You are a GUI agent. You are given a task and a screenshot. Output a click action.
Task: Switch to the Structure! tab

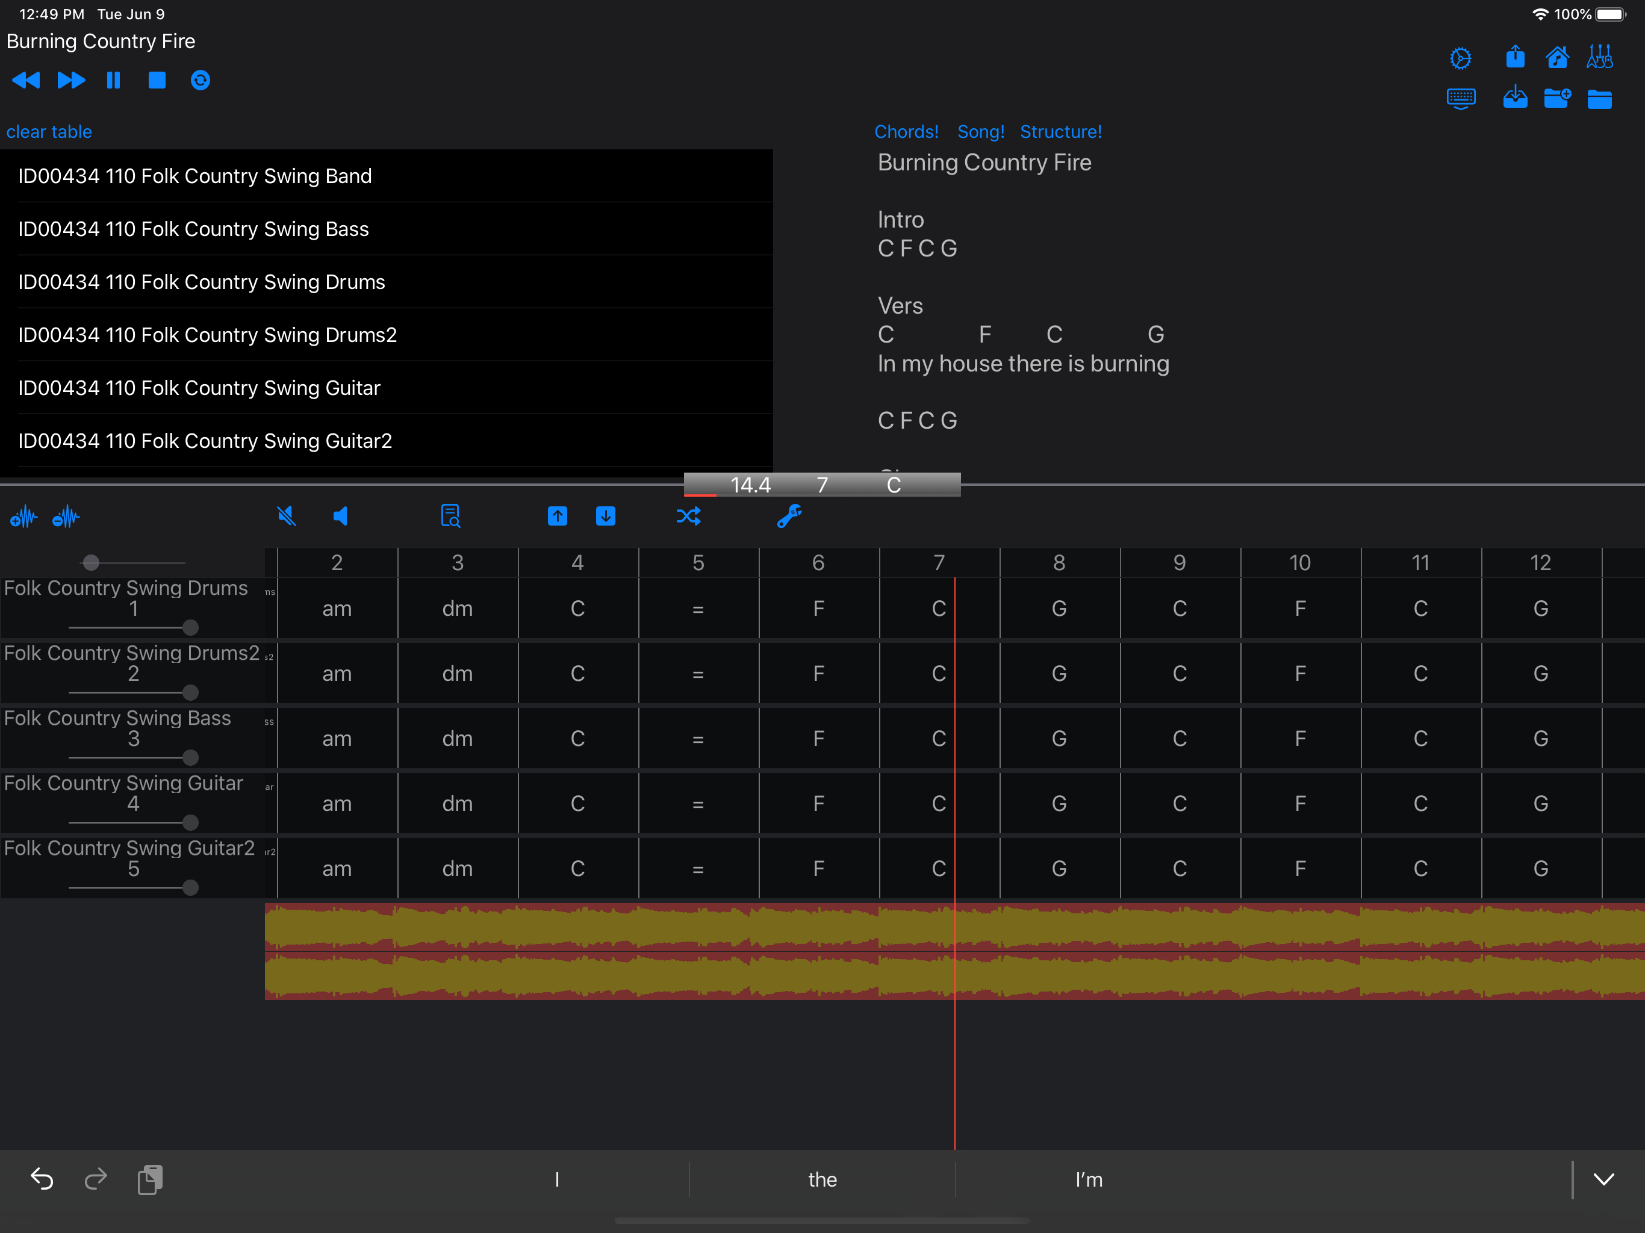1060,132
